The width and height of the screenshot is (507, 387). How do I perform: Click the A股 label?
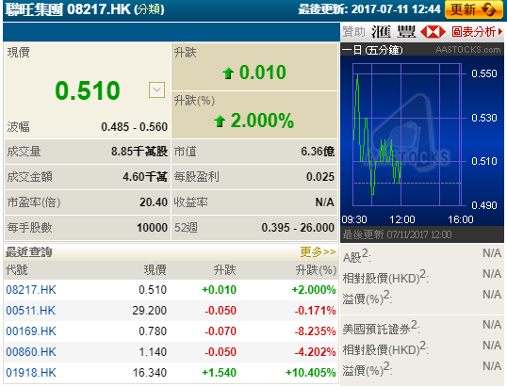tap(356, 256)
